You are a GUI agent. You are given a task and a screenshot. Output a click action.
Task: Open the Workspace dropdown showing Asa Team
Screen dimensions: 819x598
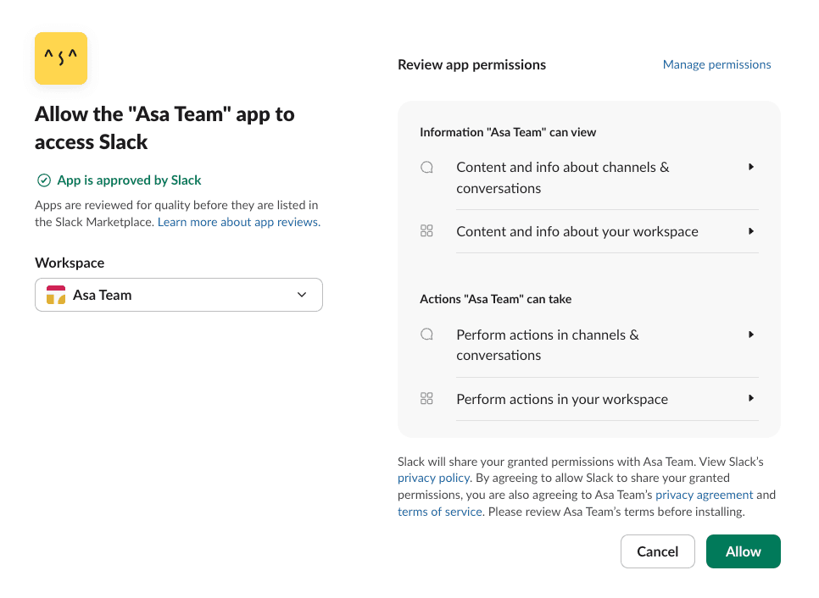pos(178,295)
